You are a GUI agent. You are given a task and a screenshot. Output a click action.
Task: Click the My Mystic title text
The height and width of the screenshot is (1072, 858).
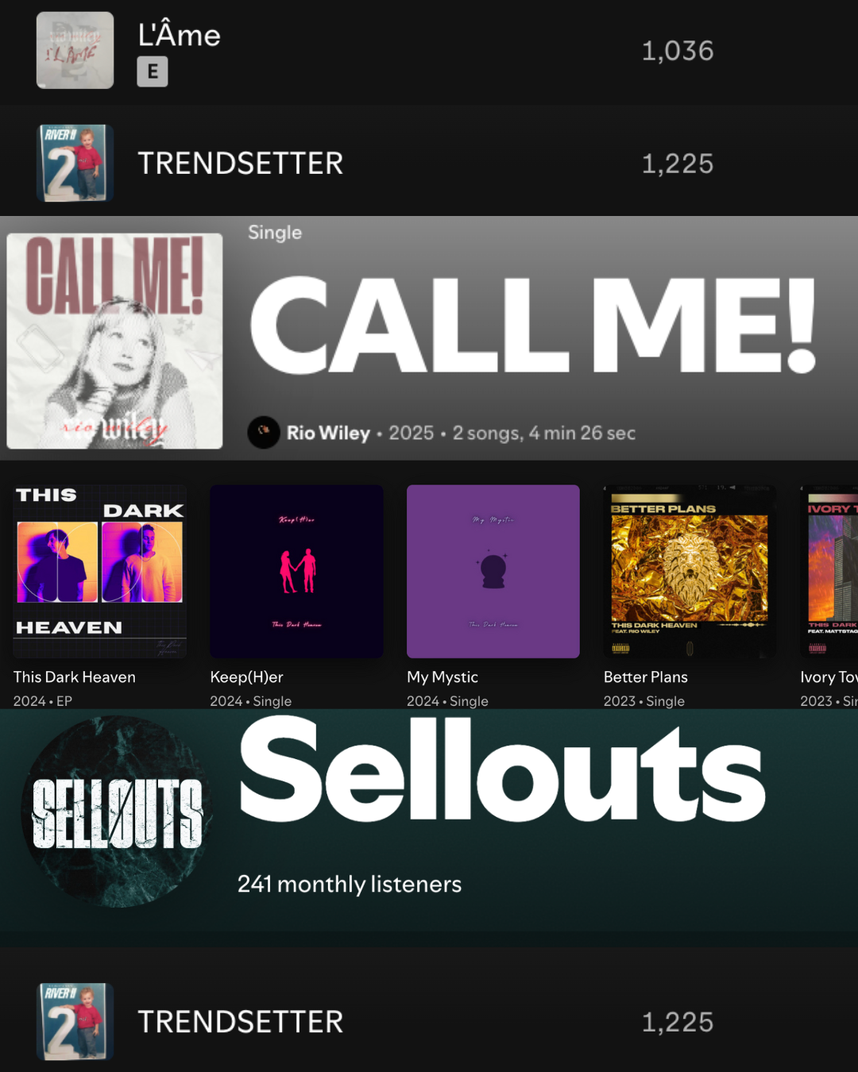tap(443, 677)
